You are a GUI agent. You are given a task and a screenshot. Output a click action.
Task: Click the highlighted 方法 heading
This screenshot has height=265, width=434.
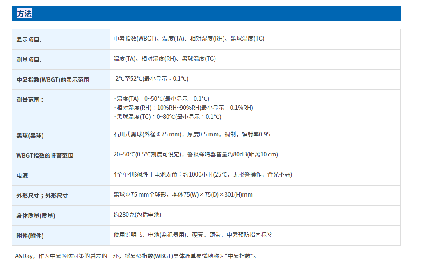(x=24, y=14)
